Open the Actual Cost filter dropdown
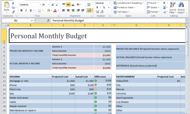This screenshot has height=114, width=190. pos(92,76)
